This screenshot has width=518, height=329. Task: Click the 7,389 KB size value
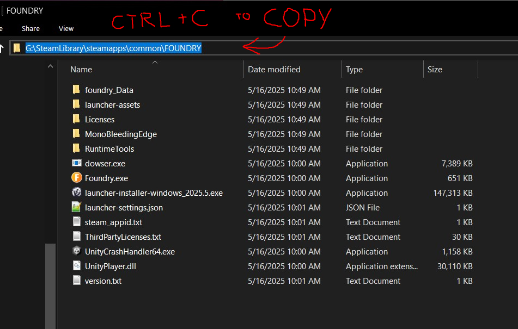pyautogui.click(x=457, y=164)
